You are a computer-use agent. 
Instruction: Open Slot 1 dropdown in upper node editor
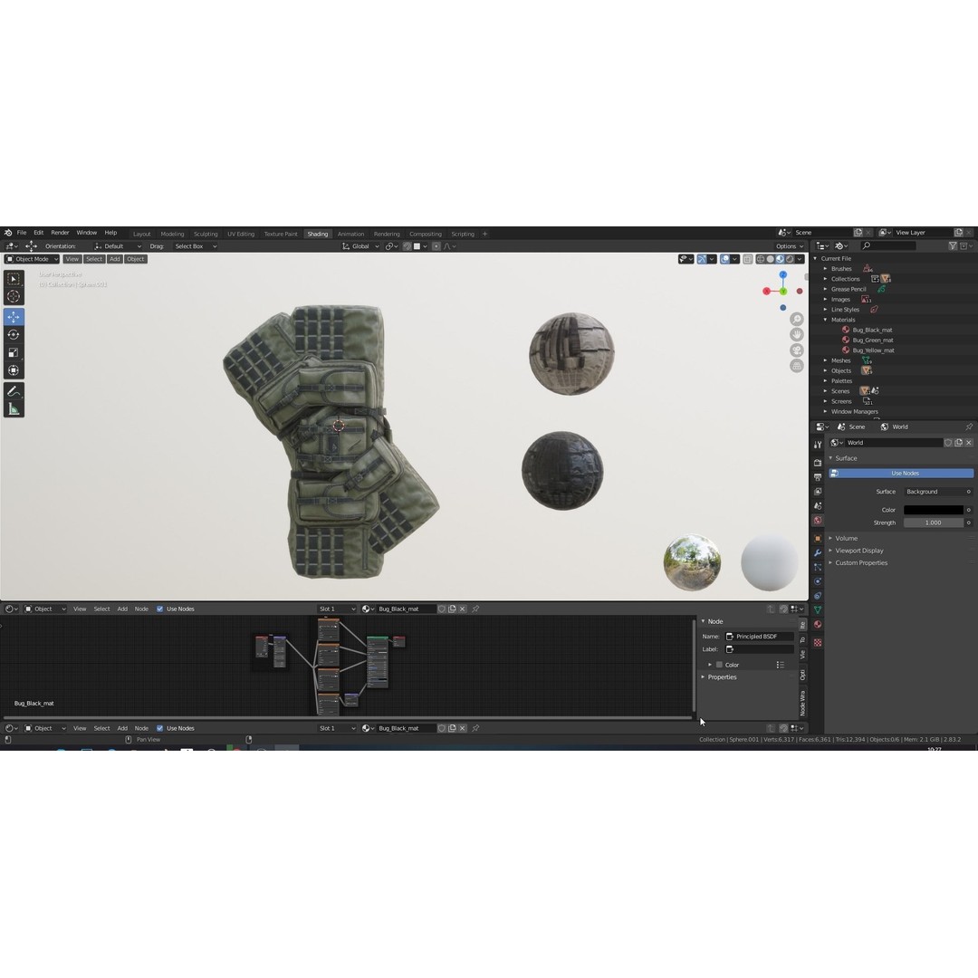(337, 609)
